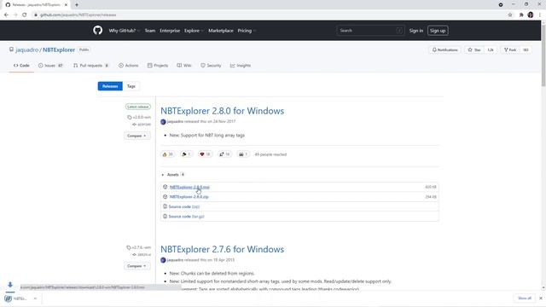Open the jaquadro owner link
The height and width of the screenshot is (307, 546).
pyautogui.click(x=26, y=49)
